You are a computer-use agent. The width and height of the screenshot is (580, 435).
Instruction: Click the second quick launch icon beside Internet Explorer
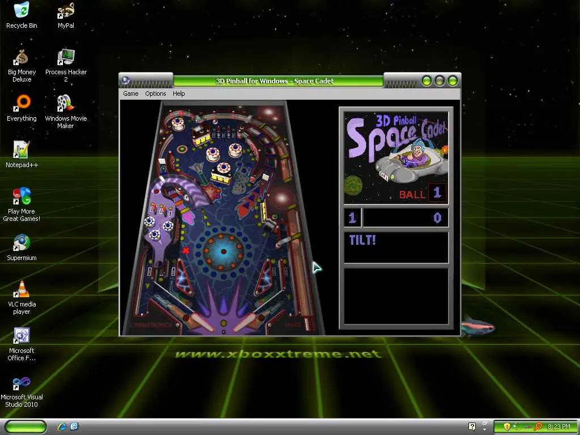pos(74,427)
